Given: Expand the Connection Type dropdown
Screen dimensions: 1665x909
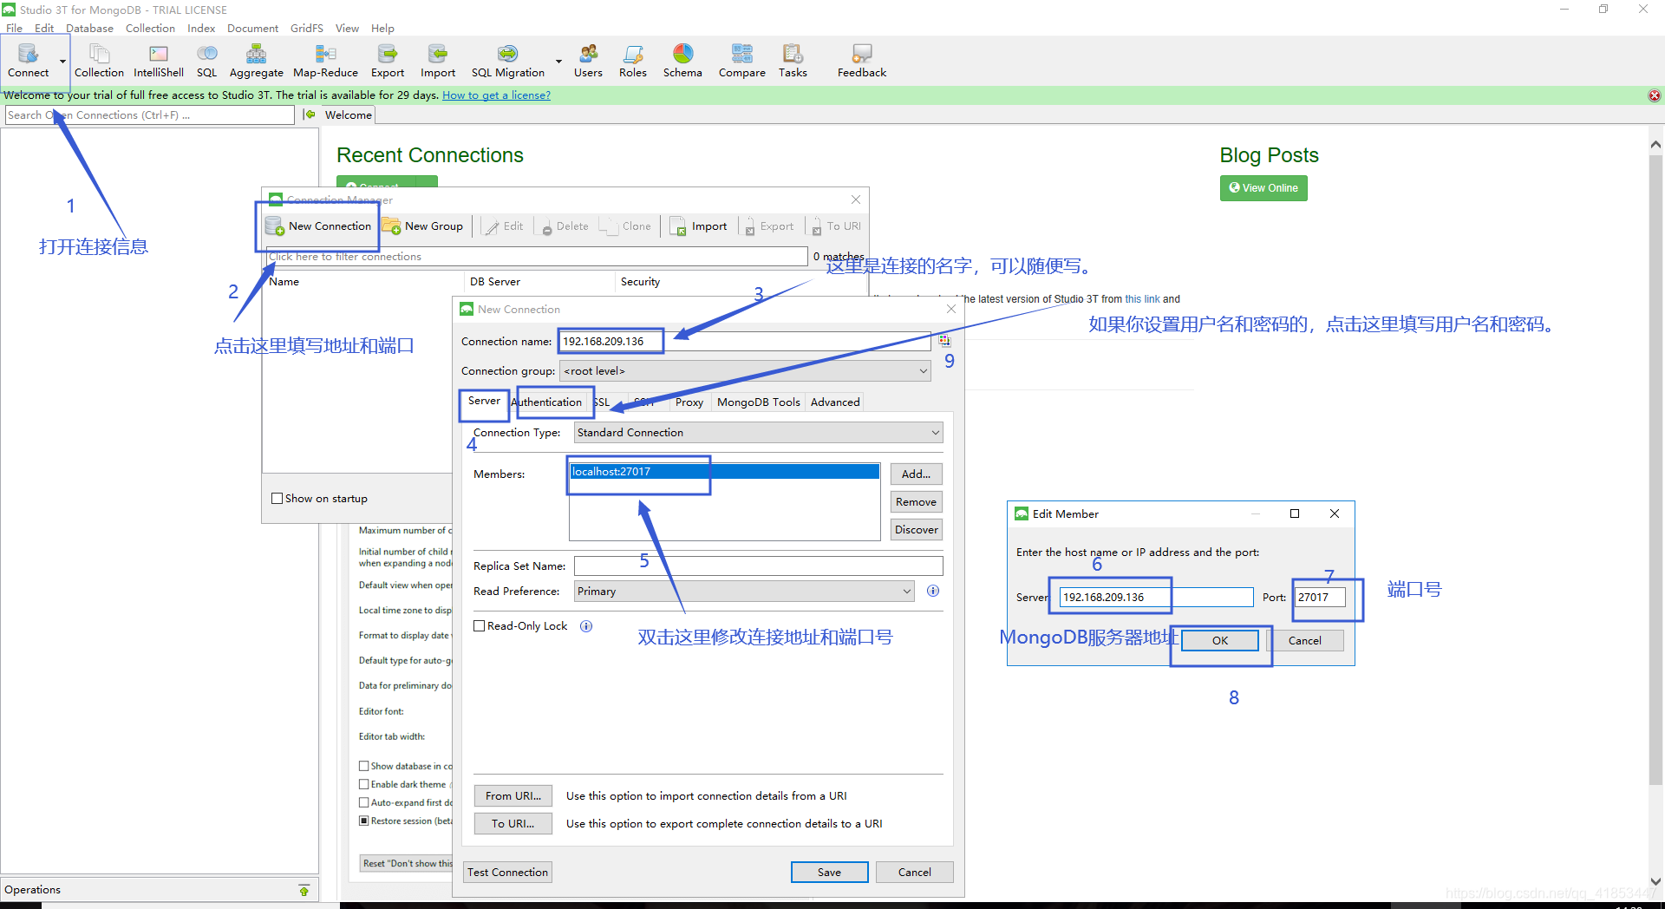Looking at the screenshot, I should click(935, 433).
